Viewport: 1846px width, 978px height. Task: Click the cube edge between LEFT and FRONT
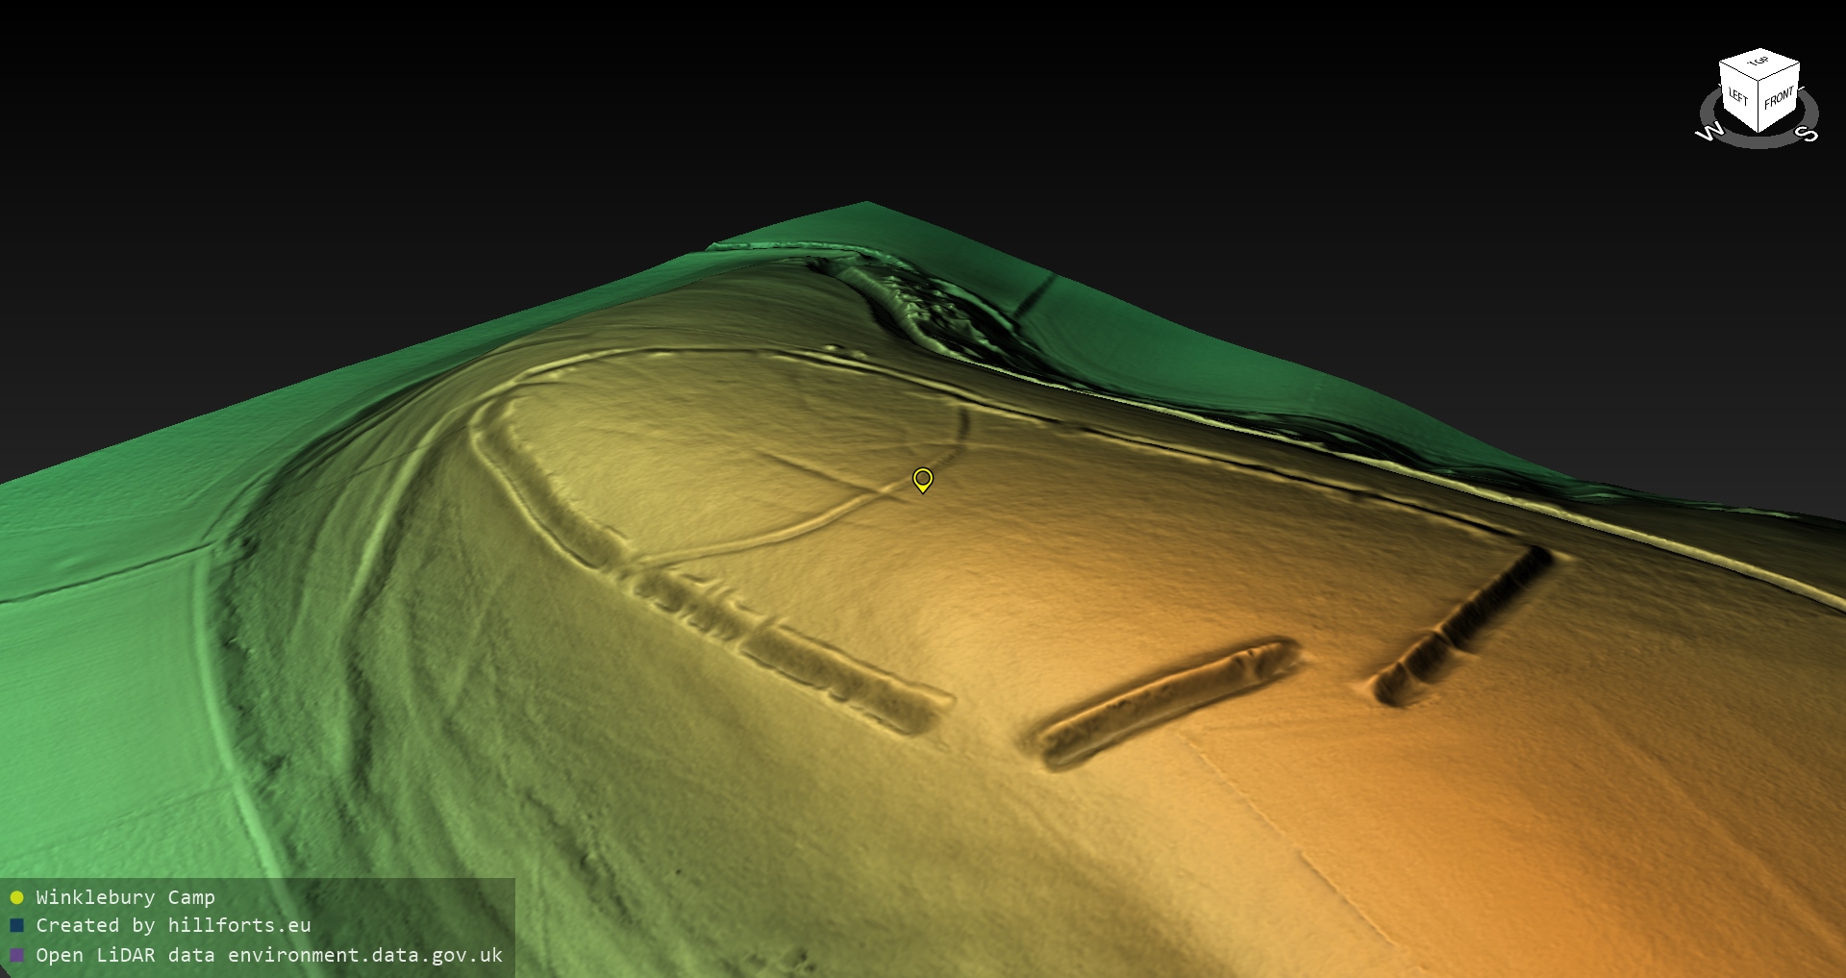(1759, 108)
